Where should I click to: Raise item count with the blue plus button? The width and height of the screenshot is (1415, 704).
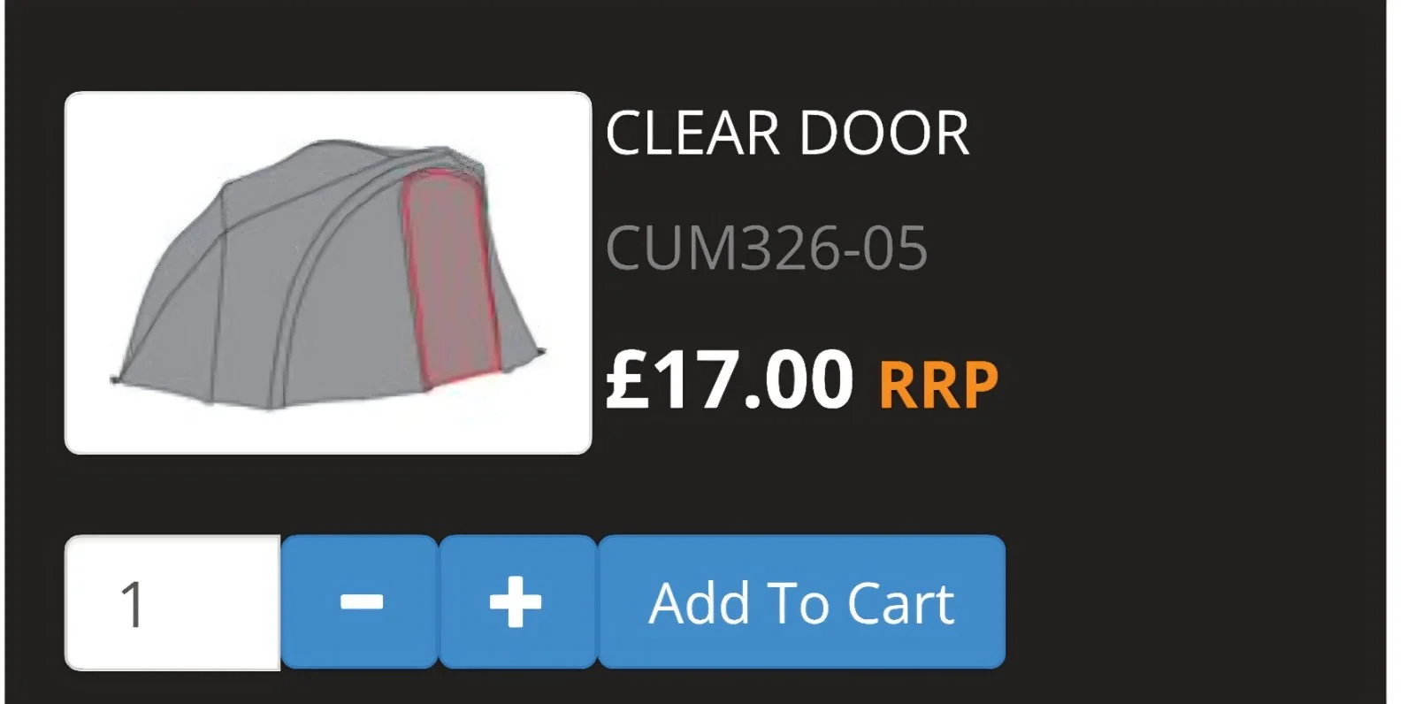coord(518,602)
